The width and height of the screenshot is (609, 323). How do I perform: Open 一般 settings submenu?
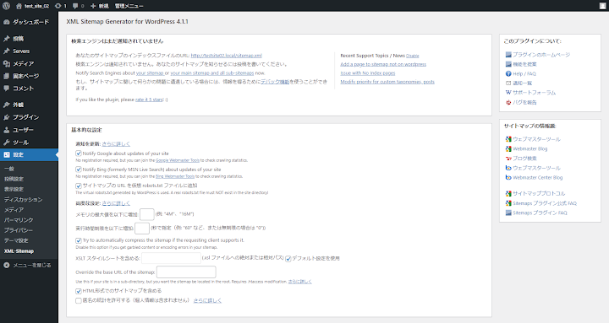tap(9, 169)
